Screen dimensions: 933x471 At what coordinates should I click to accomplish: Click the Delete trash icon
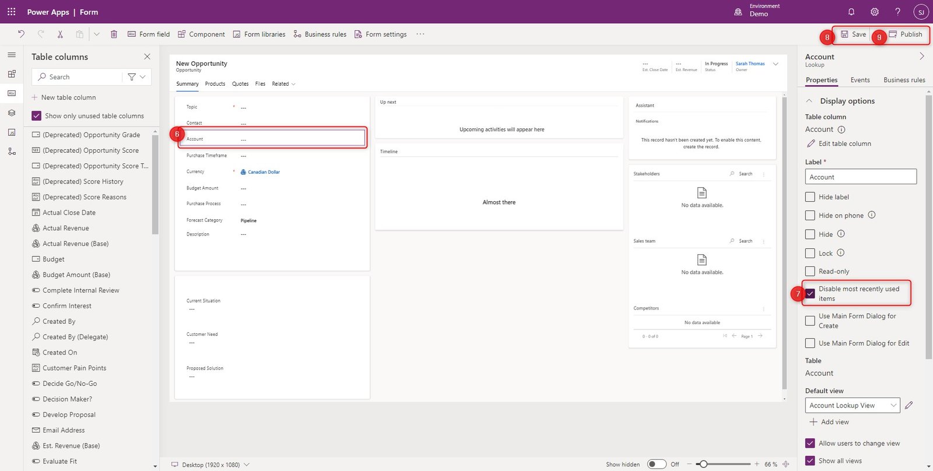[114, 34]
